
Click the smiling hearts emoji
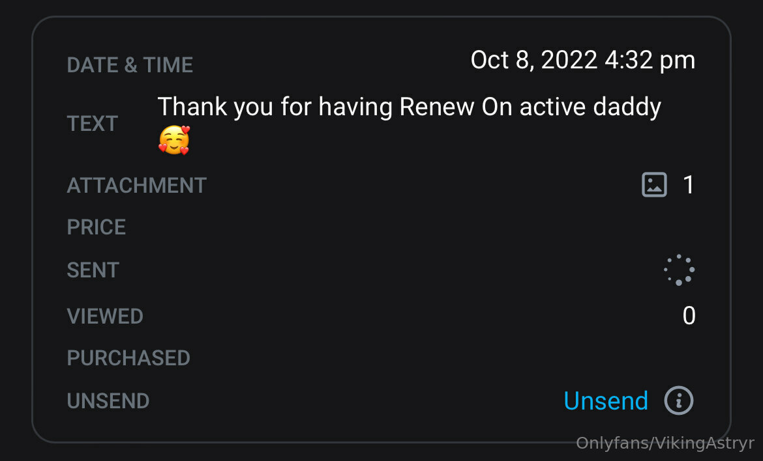point(174,141)
